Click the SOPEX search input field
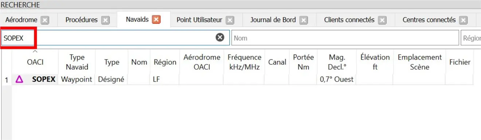The image size is (481, 140). [115, 38]
